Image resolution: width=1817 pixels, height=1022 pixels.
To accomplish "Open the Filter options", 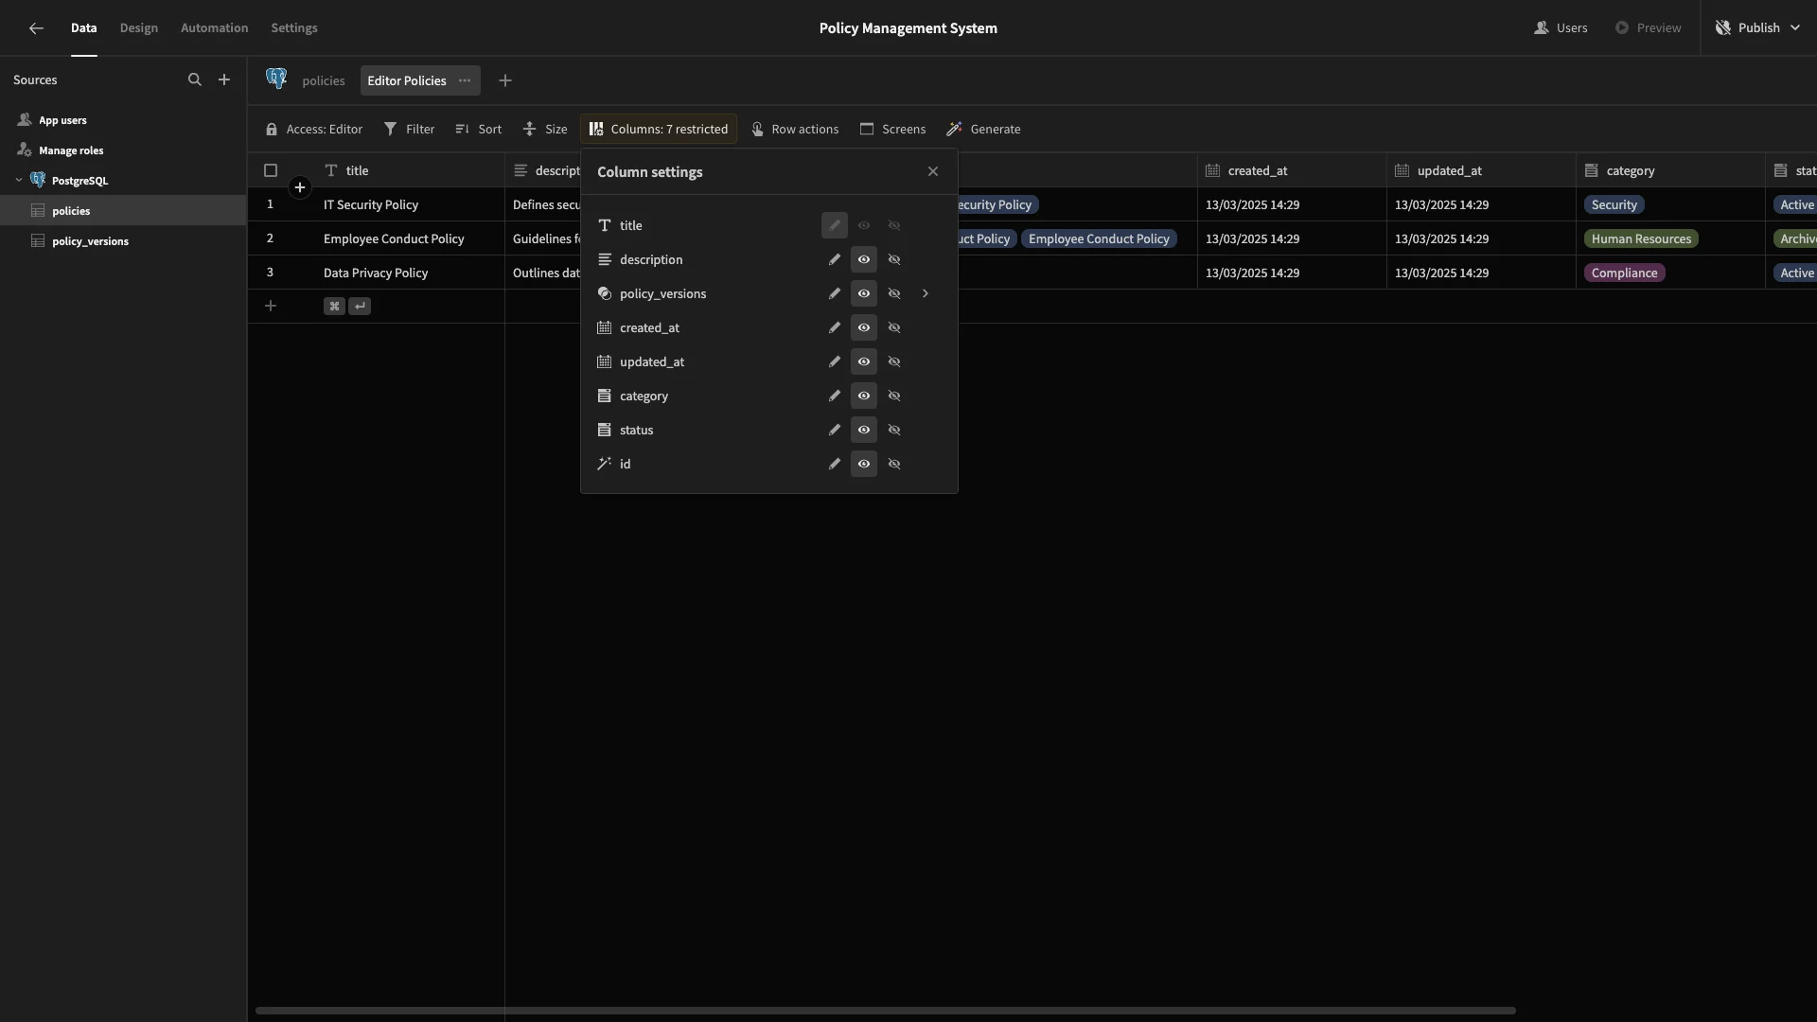I will tap(410, 130).
